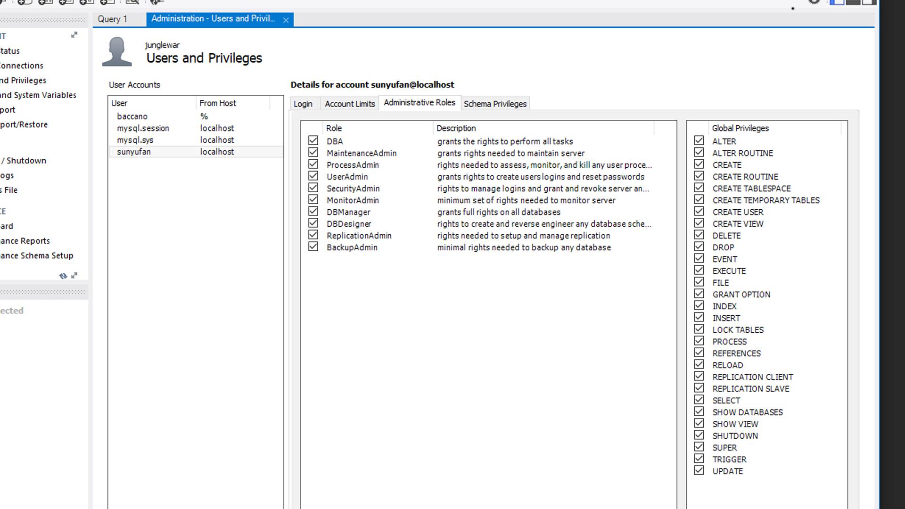This screenshot has height=509, width=905.
Task: Toggle the MonitorAdmin role checkbox
Action: [313, 199]
